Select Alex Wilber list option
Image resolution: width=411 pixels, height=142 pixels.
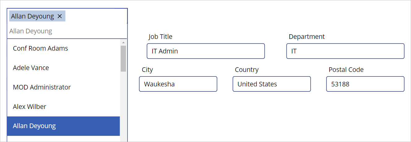(63, 107)
